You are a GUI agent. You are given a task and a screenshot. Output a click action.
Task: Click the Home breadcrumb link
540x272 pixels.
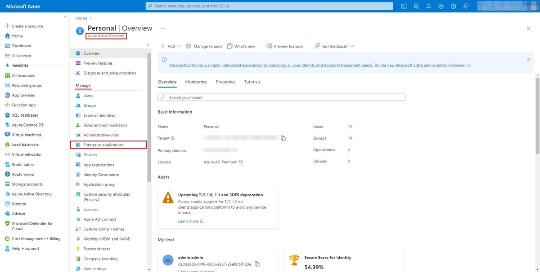(81, 18)
